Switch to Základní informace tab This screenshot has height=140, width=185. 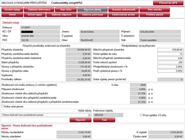37,10
